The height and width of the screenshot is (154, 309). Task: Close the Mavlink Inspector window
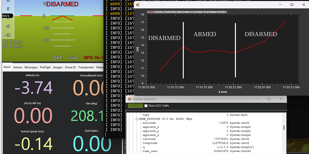pyautogui.click(x=281, y=99)
